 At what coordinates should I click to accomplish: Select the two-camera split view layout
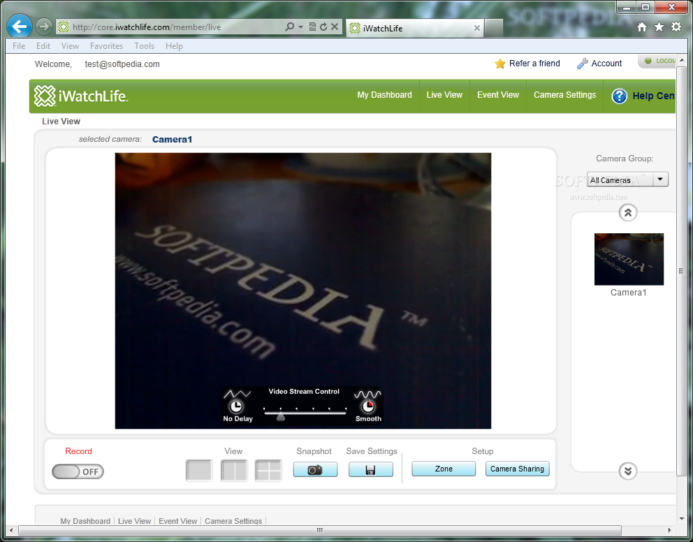tap(234, 471)
